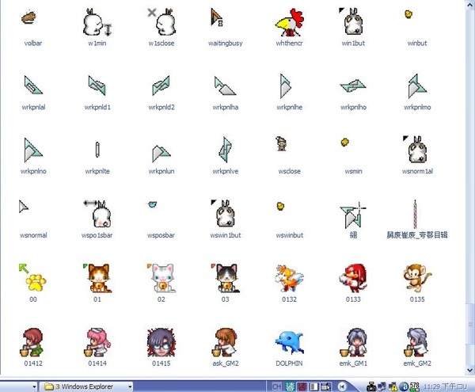
Task: Select the wrkpnlno cursor file
Action: (x=32, y=150)
